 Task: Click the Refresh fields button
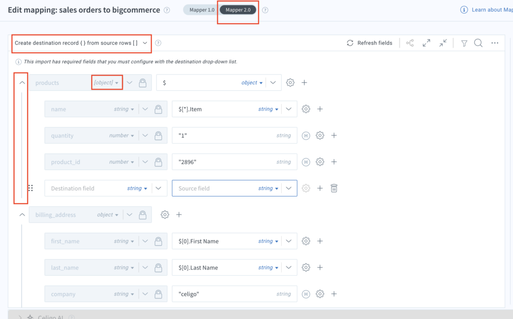(369, 43)
